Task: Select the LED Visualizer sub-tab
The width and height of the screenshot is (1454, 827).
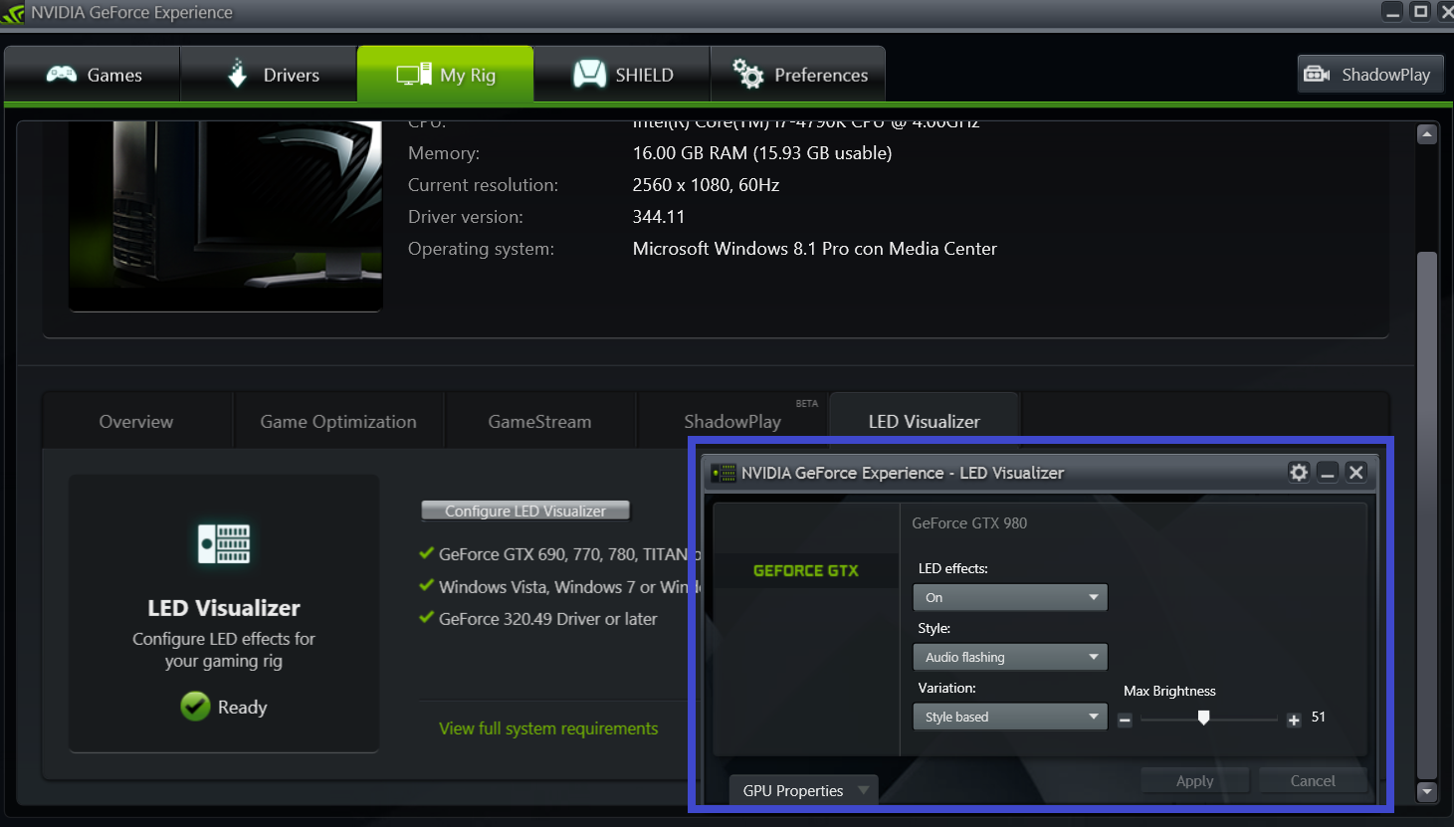Action: click(924, 421)
